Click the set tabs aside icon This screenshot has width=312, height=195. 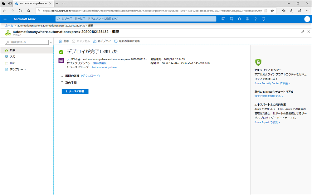(x=10, y=3)
